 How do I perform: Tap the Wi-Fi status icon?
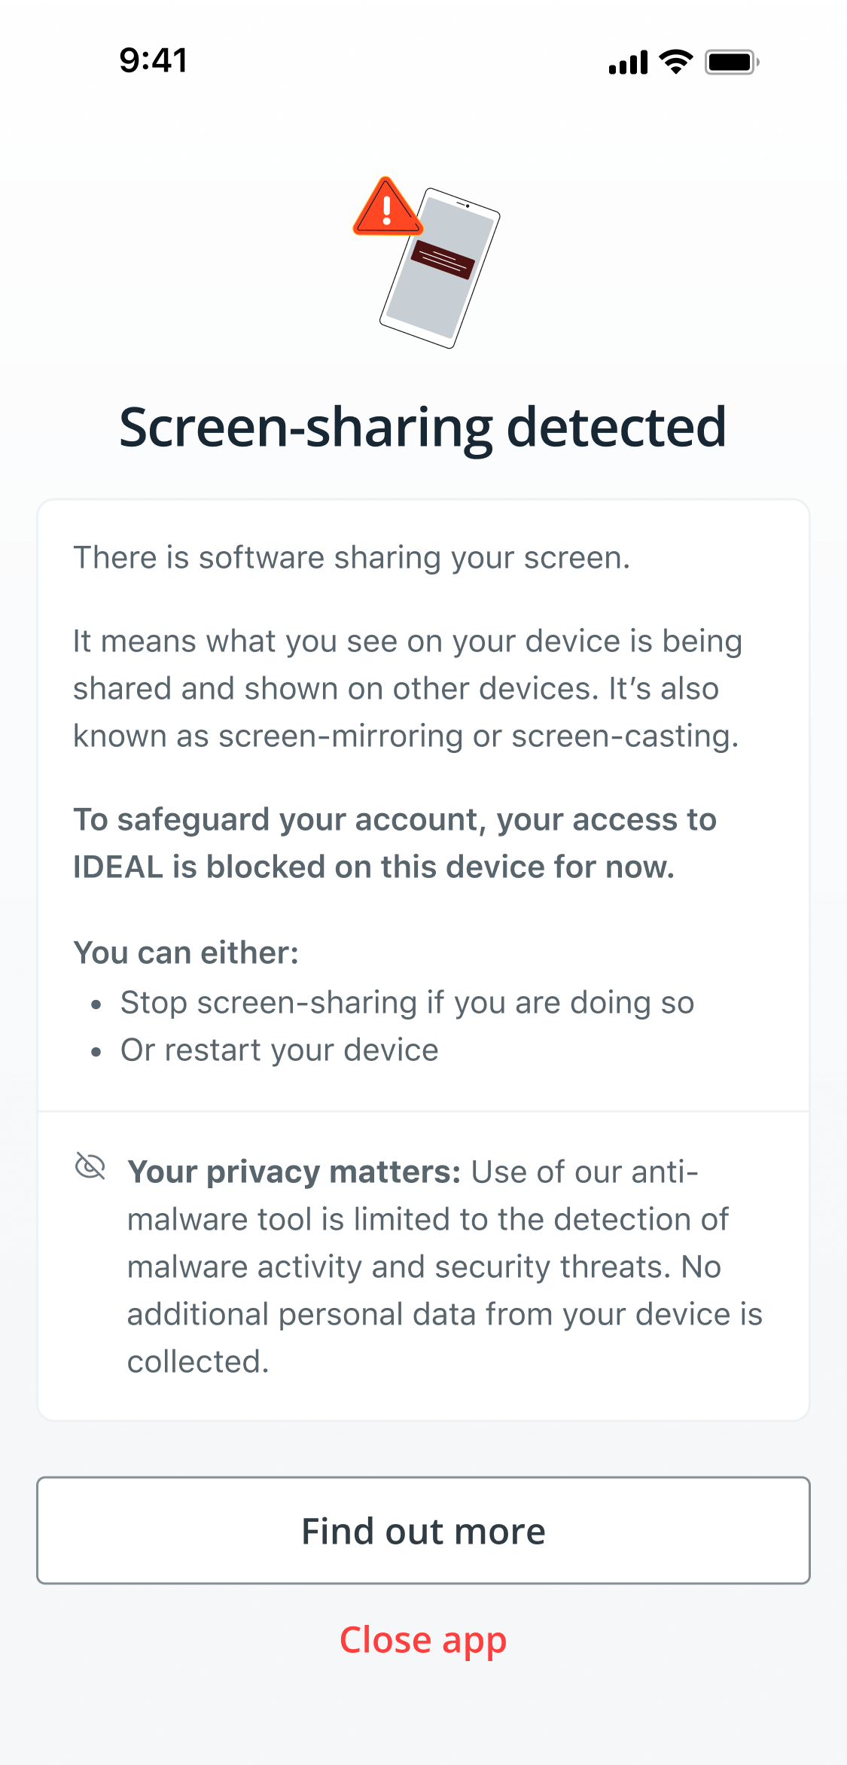click(x=675, y=62)
